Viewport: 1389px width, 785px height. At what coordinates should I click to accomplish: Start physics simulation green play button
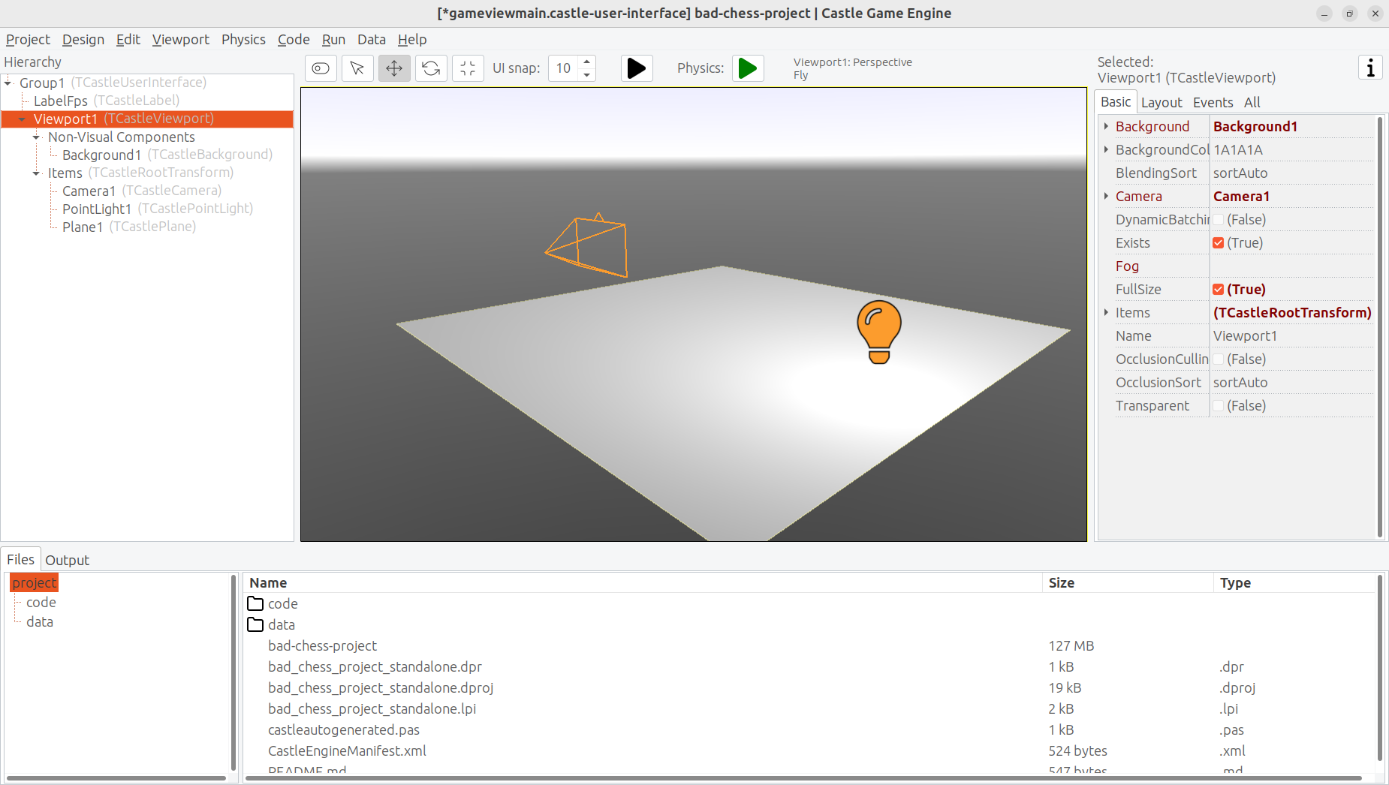click(748, 68)
